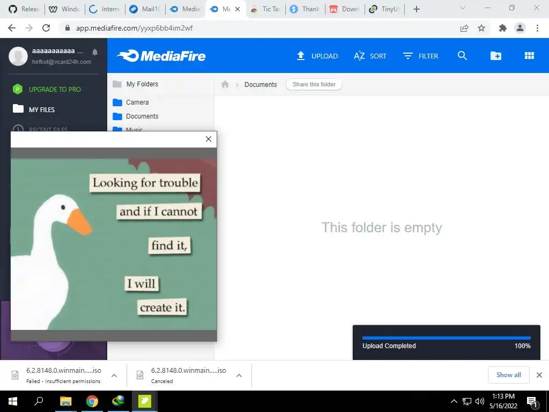
Task: Open the tab search chevron
Action: [463, 8]
